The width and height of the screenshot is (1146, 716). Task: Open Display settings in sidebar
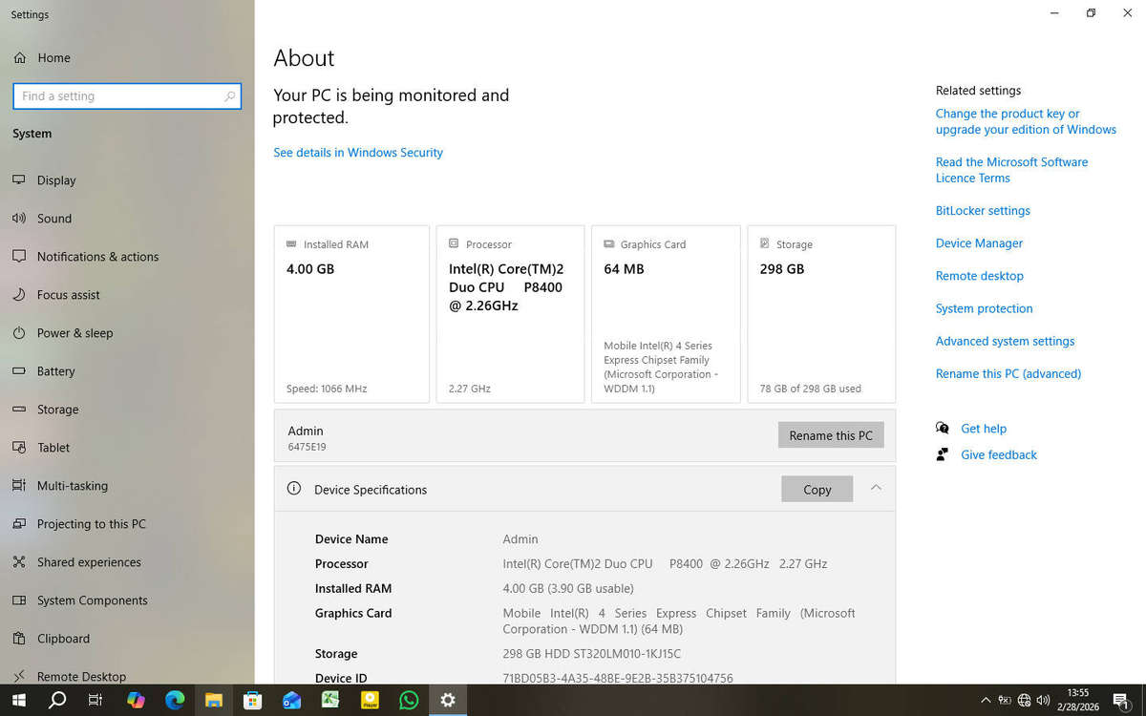pyautogui.click(x=56, y=180)
